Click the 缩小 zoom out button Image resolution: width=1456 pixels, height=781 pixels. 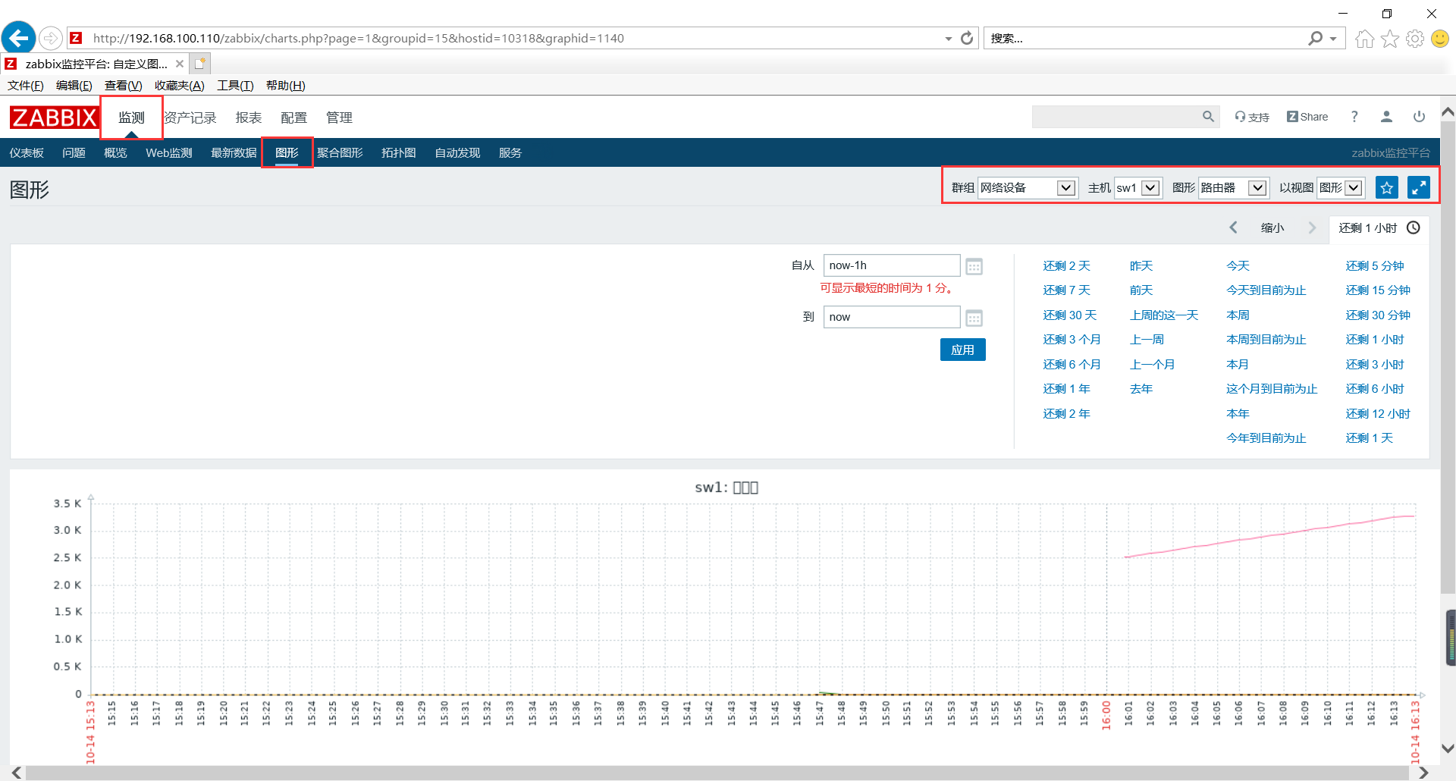coord(1272,227)
